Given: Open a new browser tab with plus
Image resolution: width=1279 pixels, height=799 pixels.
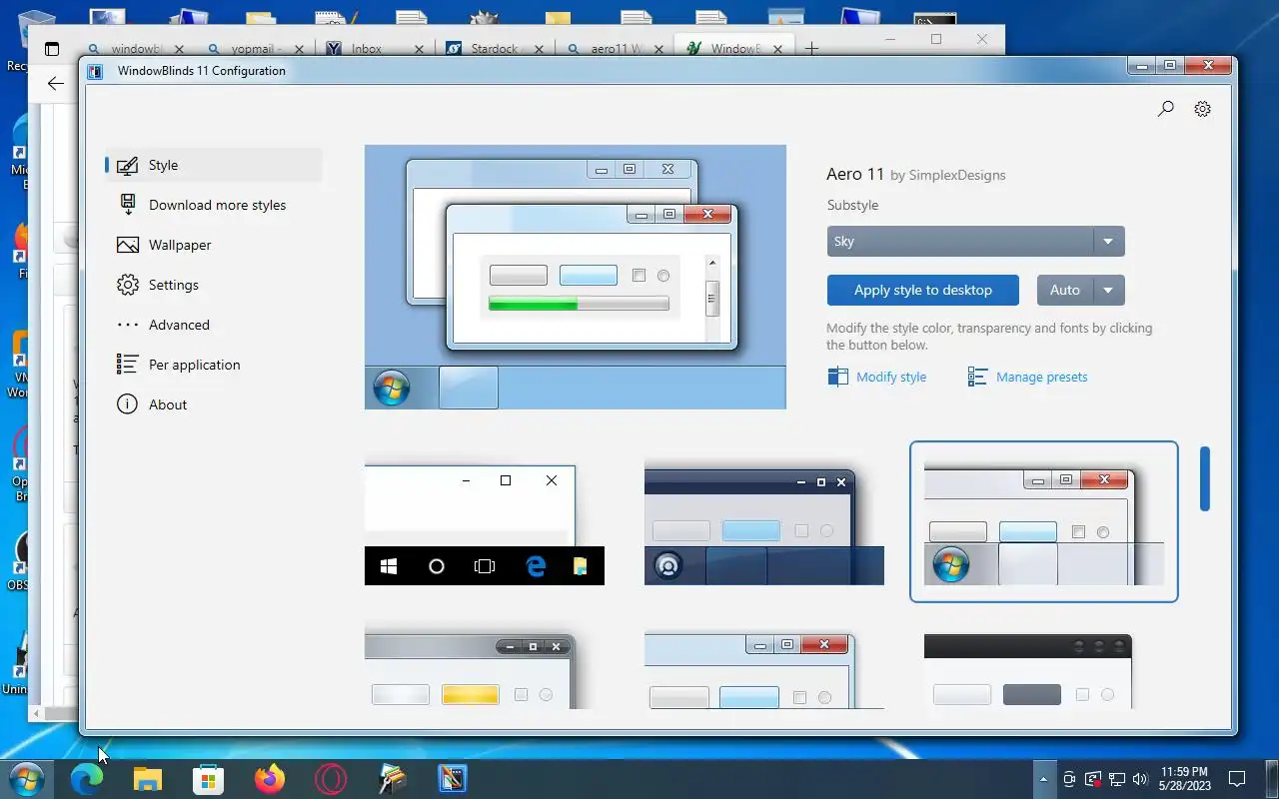Looking at the screenshot, I should pos(811,48).
